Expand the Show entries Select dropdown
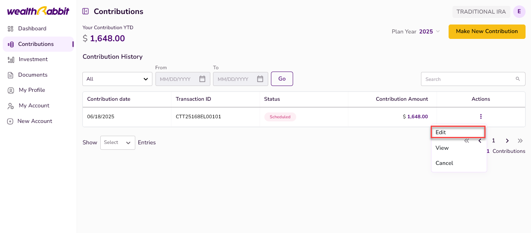Image resolution: width=531 pixels, height=233 pixels. [117, 143]
